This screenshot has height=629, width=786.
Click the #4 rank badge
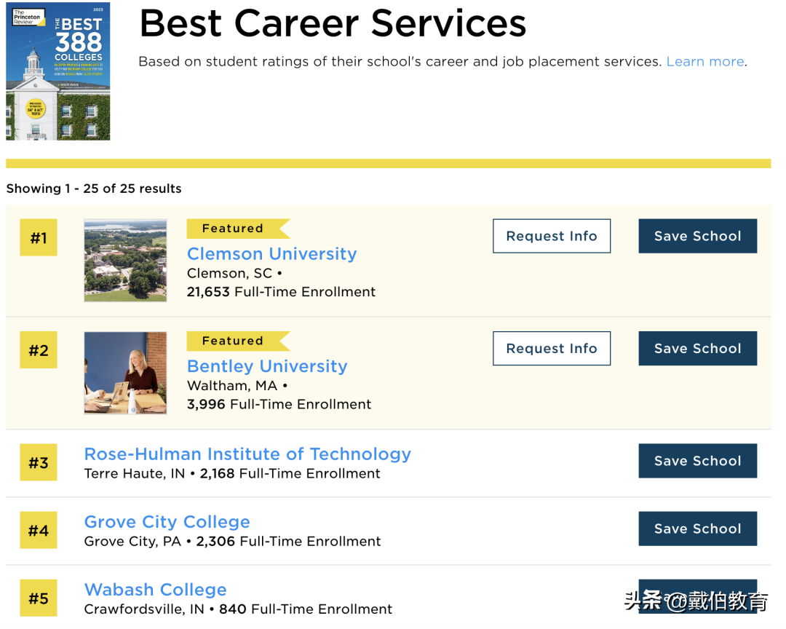39,531
